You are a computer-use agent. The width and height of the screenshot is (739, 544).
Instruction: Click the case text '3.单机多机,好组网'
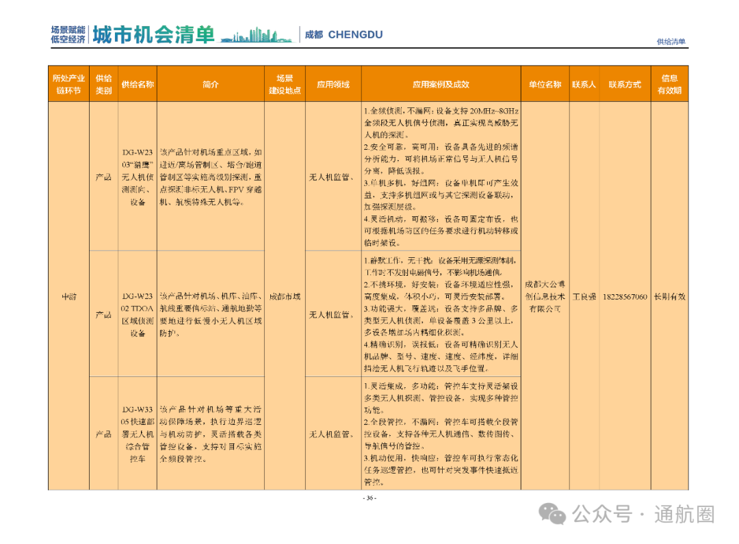pos(441,195)
